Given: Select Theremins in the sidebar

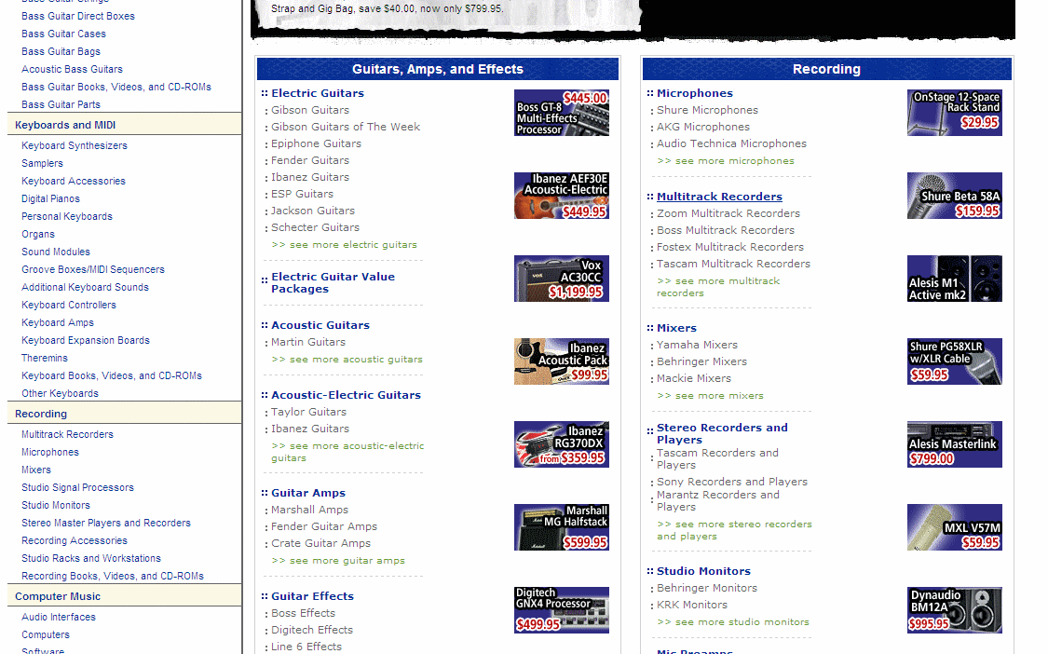Looking at the screenshot, I should pos(45,358).
